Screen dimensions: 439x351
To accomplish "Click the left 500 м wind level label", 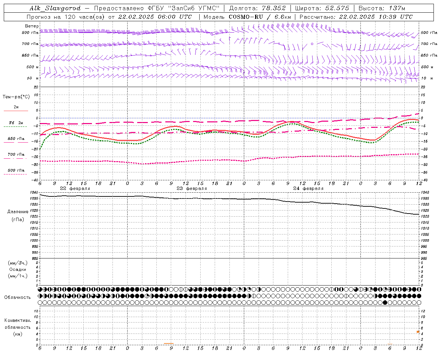I will (32, 67).
